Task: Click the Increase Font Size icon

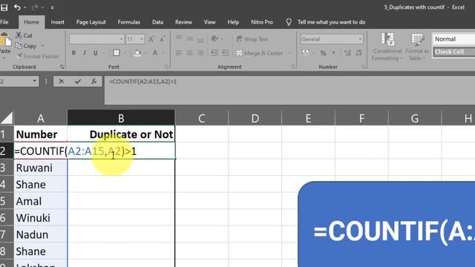Action: [151, 39]
